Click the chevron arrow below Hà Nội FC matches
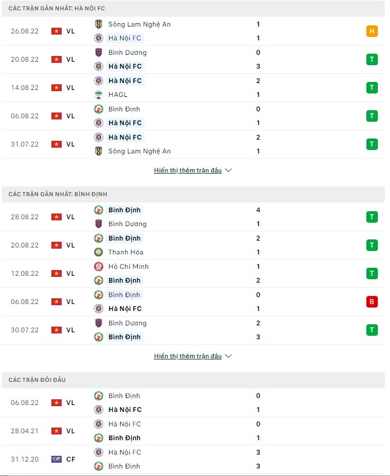Screen dimensions: 390x476 pyautogui.click(x=228, y=171)
